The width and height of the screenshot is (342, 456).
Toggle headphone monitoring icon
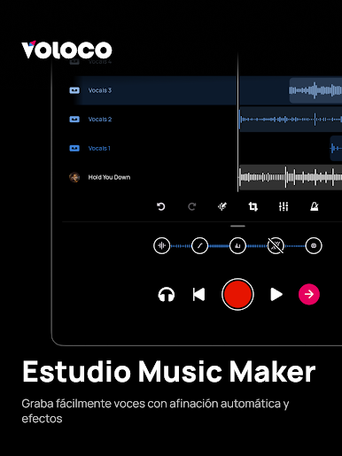point(167,294)
